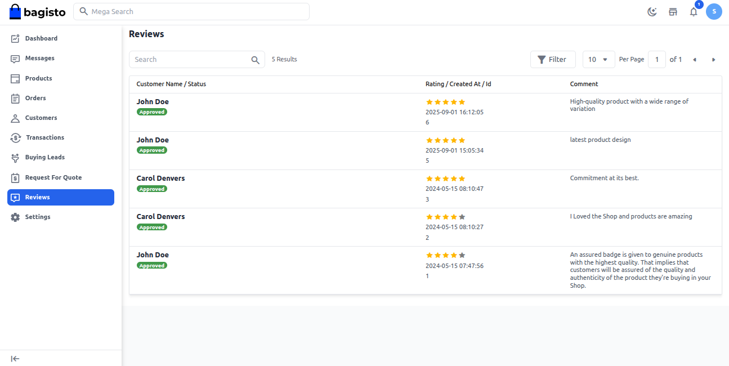Screen dimensions: 729x366
Task: Select the Products icon in sidebar
Action: pyautogui.click(x=16, y=78)
